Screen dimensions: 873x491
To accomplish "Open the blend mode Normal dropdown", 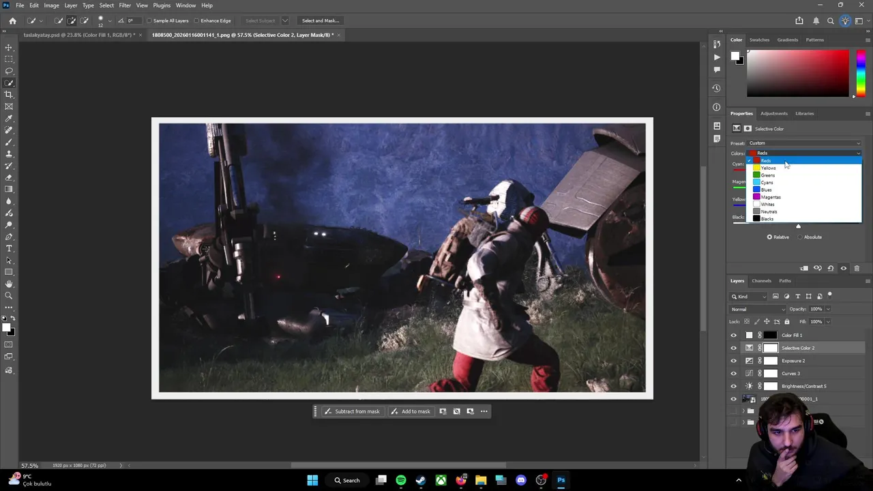I will pos(758,309).
